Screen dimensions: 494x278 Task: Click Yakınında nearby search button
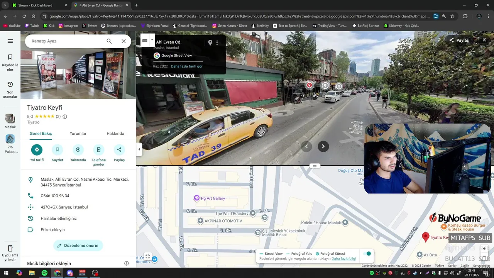tap(78, 150)
